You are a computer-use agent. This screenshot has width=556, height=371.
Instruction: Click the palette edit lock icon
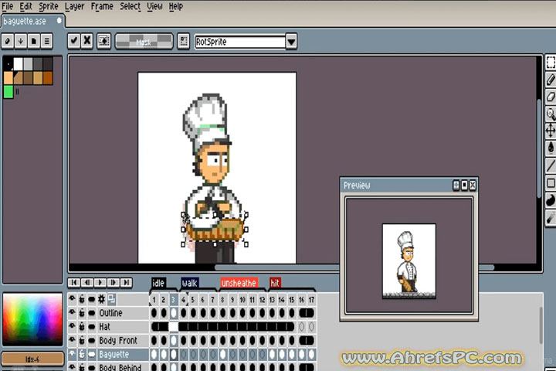pos(8,41)
